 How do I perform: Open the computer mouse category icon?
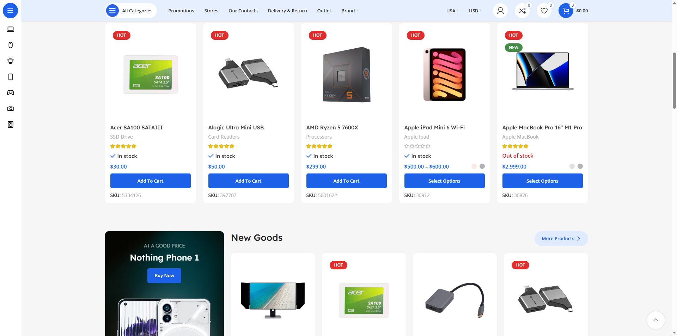coord(11,45)
